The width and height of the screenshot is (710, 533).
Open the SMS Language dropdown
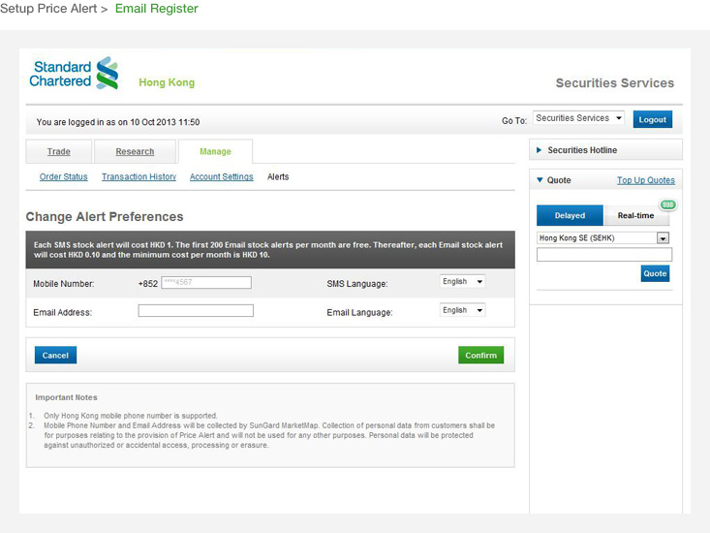pos(462,282)
